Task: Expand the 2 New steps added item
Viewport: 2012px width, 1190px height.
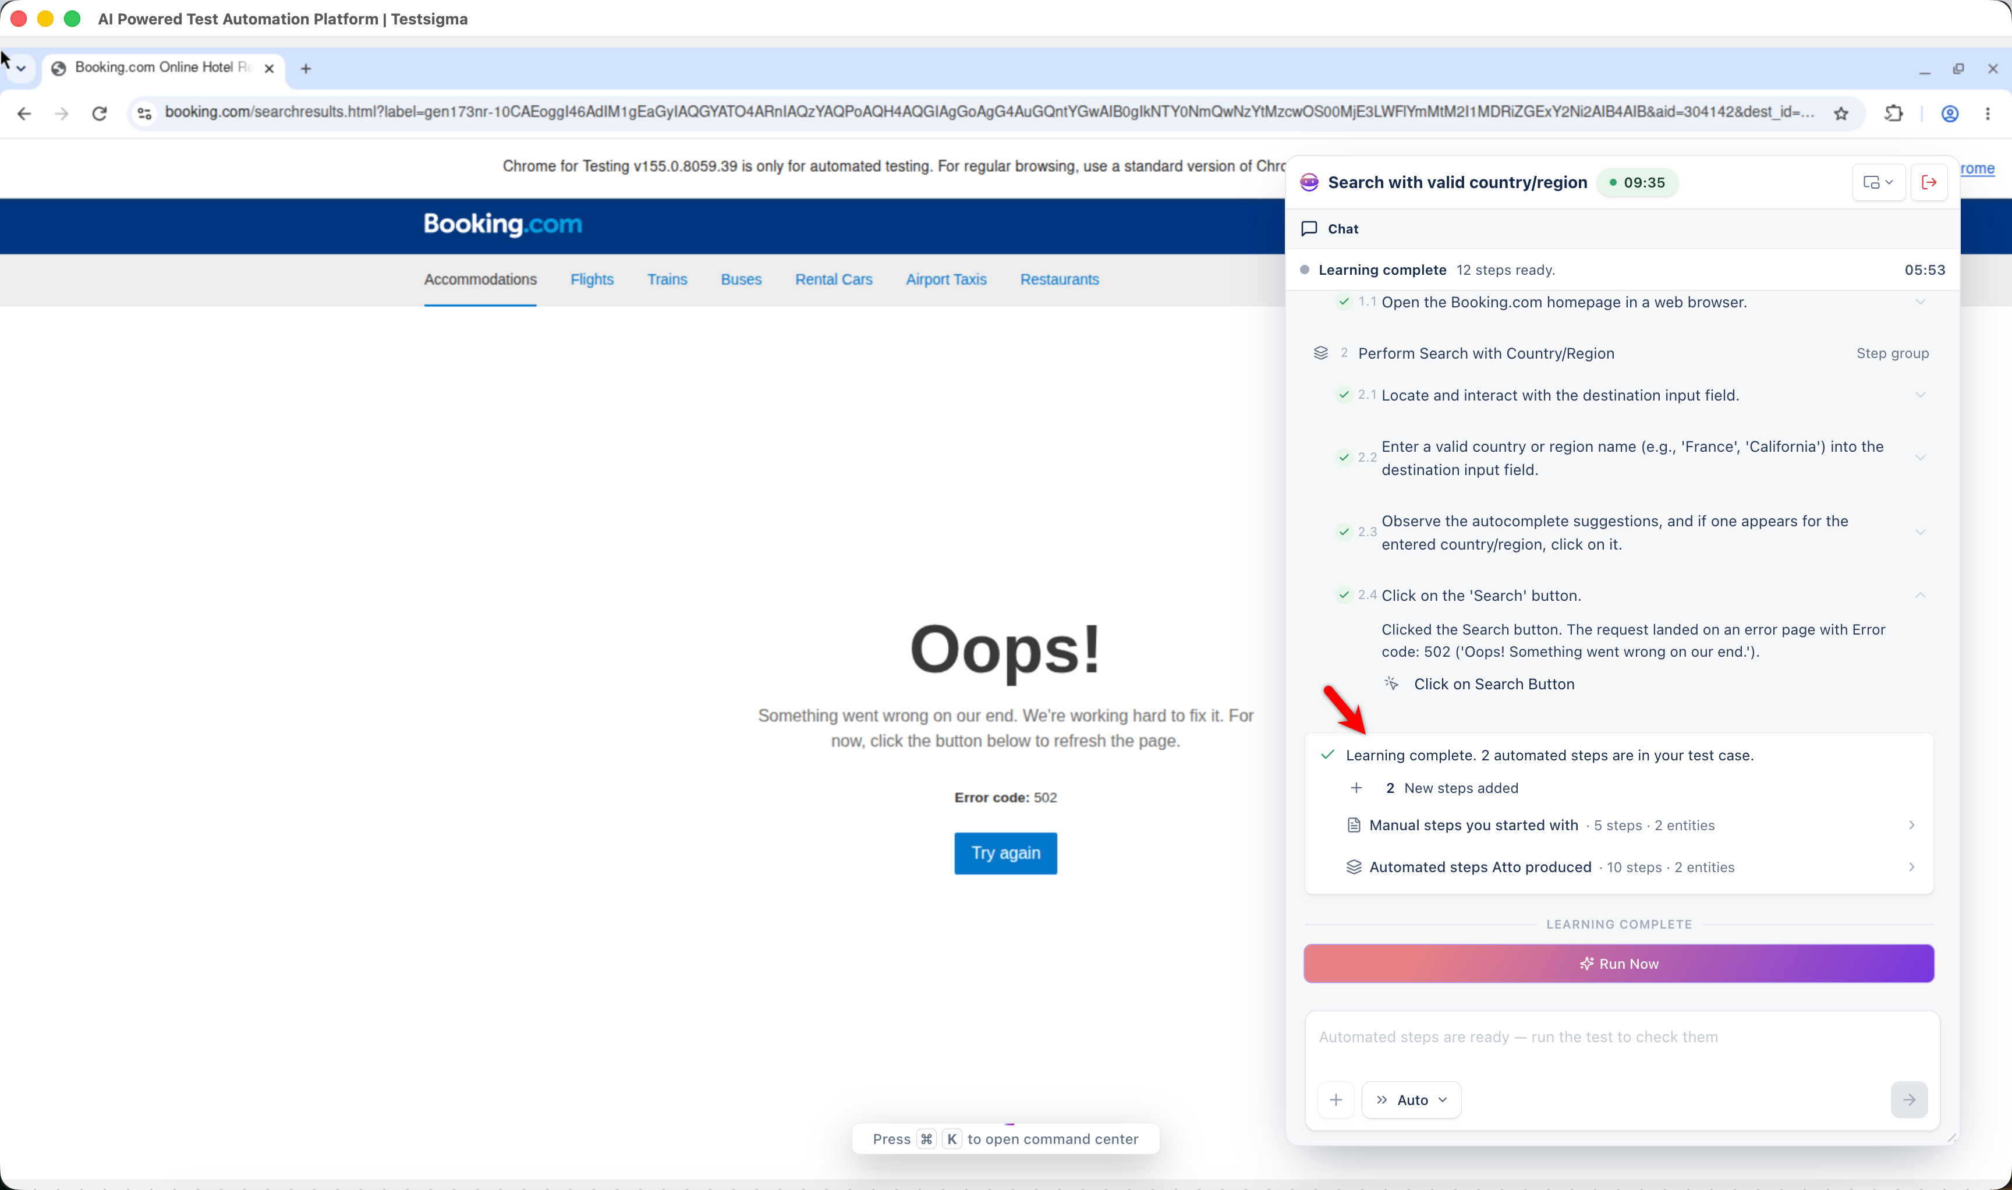Action: 1356,788
